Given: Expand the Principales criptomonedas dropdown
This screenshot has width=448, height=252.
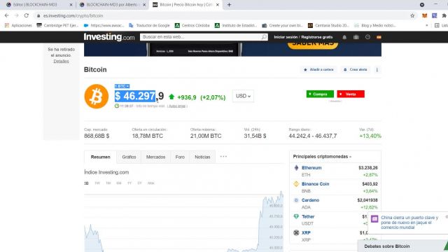Looking at the screenshot, I should 322,157.
